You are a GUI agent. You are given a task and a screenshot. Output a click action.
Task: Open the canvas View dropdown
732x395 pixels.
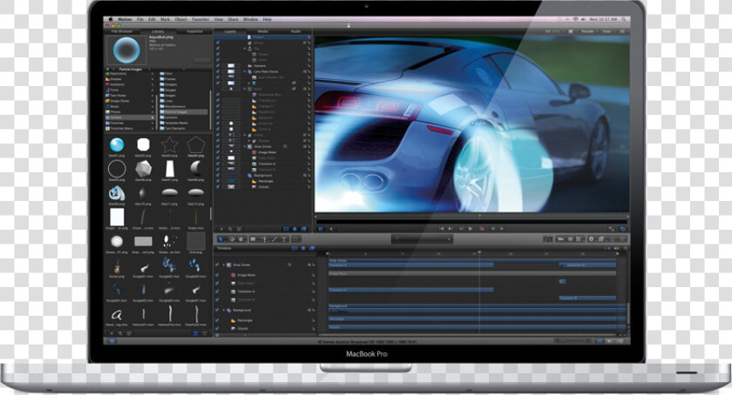607,31
